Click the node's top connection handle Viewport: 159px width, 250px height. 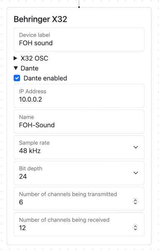(79, 7)
